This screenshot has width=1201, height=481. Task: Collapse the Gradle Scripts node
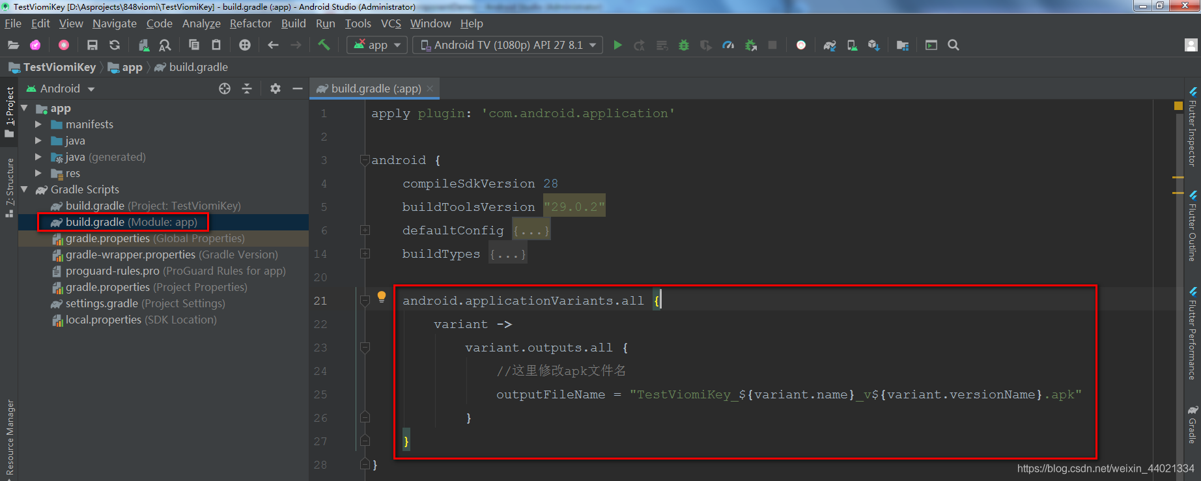coord(25,189)
